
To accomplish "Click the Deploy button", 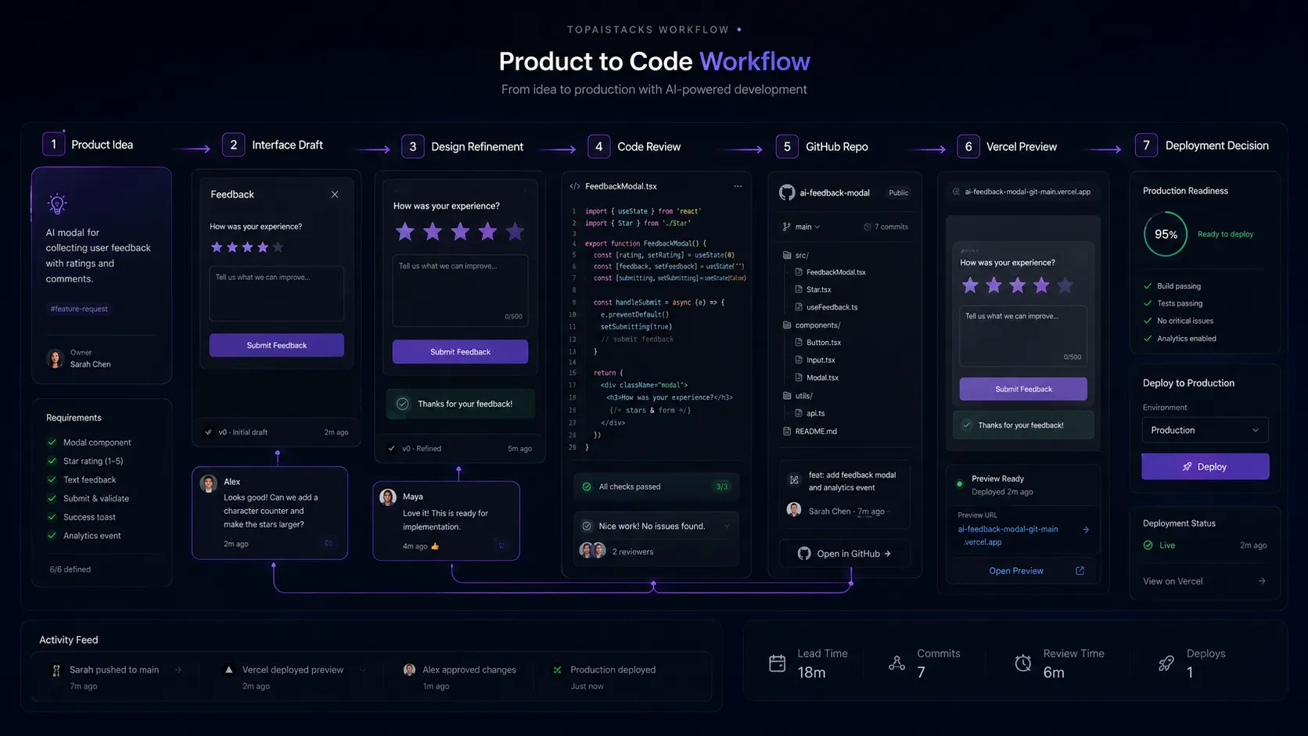I will coord(1205,467).
